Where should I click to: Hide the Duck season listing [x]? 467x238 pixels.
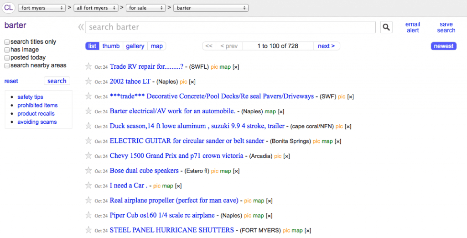tap(348, 127)
